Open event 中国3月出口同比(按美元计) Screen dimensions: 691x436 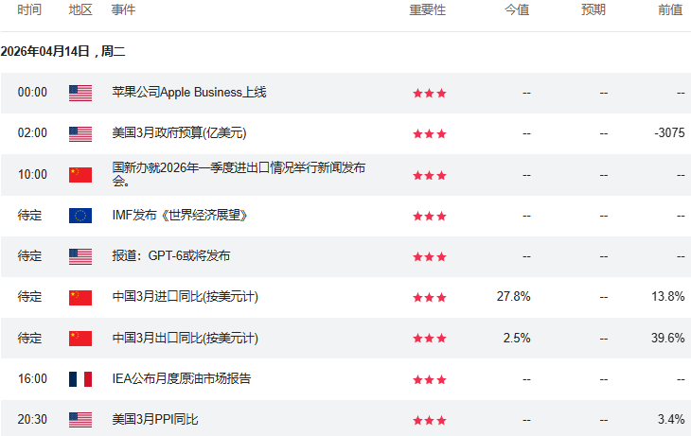pos(186,338)
